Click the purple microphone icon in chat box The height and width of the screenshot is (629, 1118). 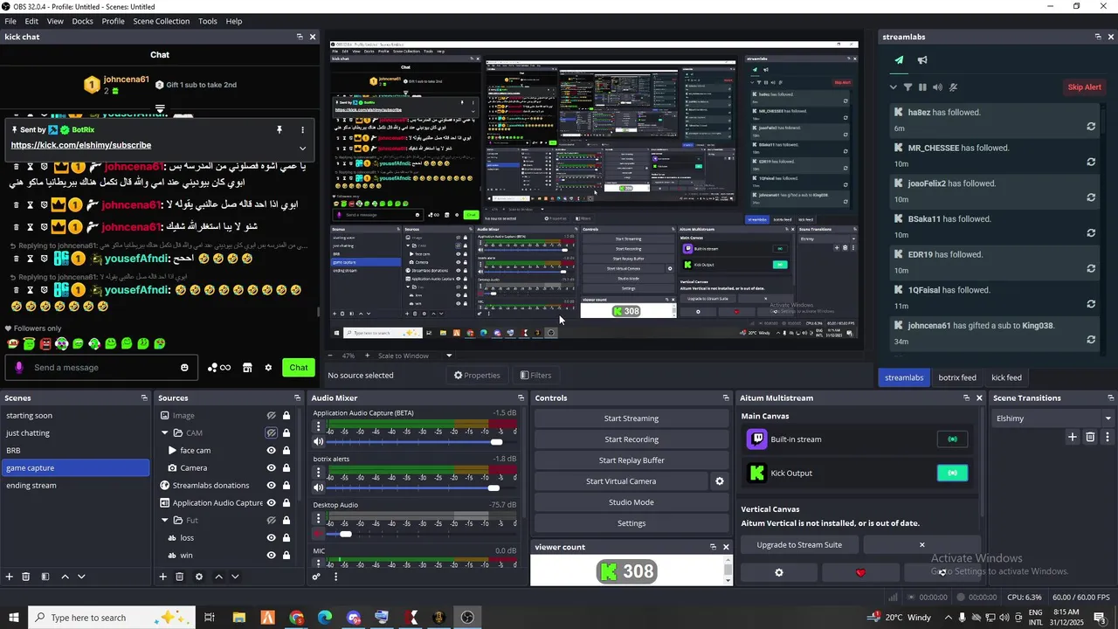(19, 368)
